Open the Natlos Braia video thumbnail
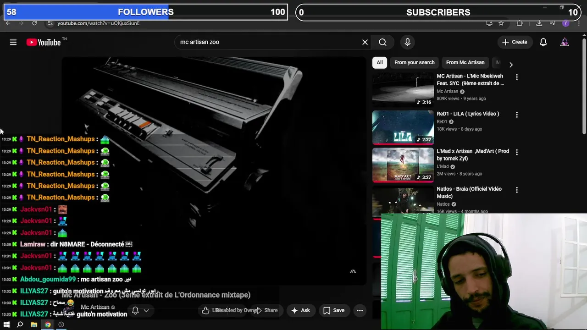Screen dimensions: 587x330 [x=403, y=200]
